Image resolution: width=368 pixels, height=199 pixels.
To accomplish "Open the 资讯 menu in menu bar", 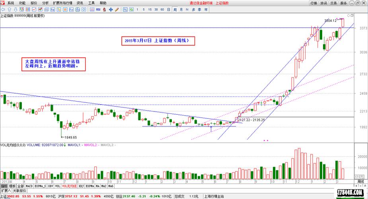I will click(80, 3).
